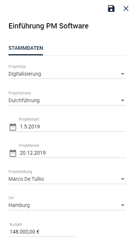Image resolution: width=137 pixels, height=242 pixels.
Task: Select the Marco De Tullio entry
Action: click(67, 179)
